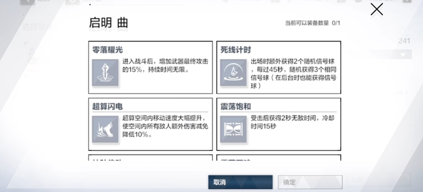Click the 启明 曲 dialog title
423x192 pixels.
108,23
